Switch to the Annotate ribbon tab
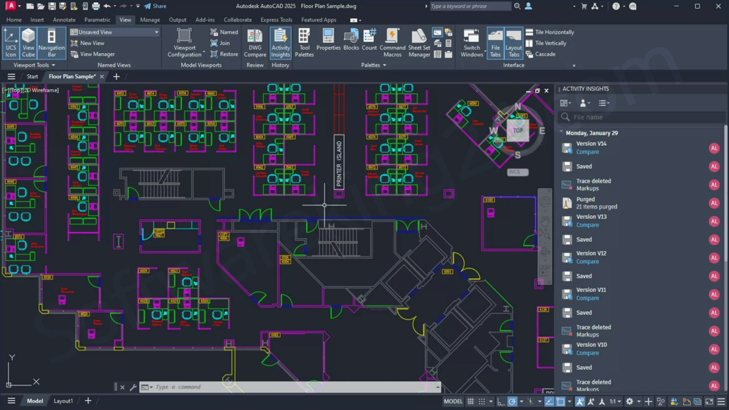The height and width of the screenshot is (410, 729). click(x=64, y=20)
